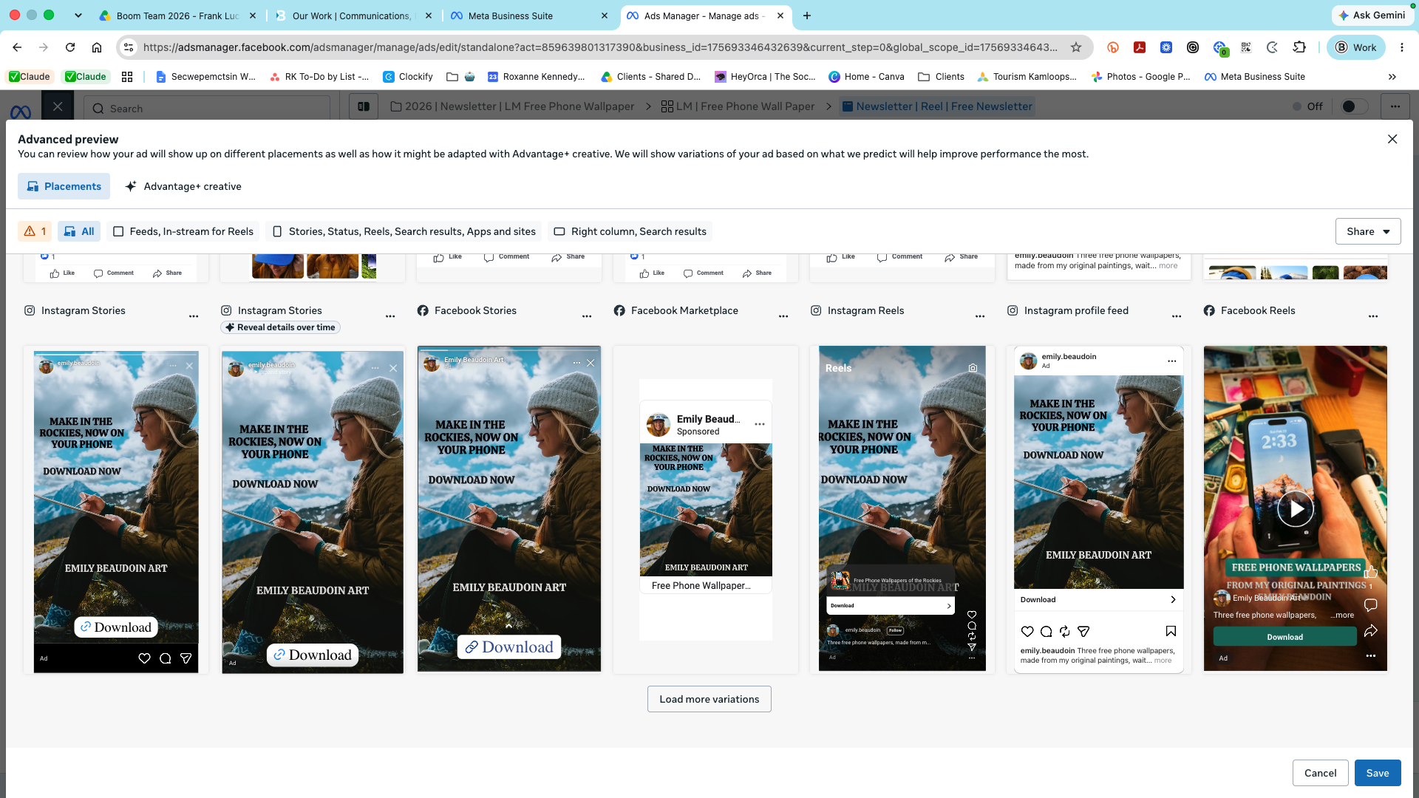This screenshot has height=798, width=1419.
Task: Open options menu for Instagram profile feed
Action: point(1177,316)
